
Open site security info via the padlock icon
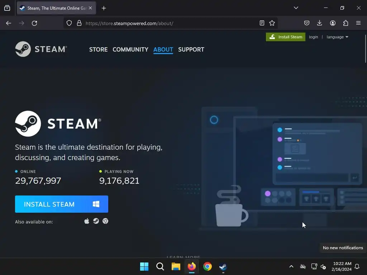(79, 23)
